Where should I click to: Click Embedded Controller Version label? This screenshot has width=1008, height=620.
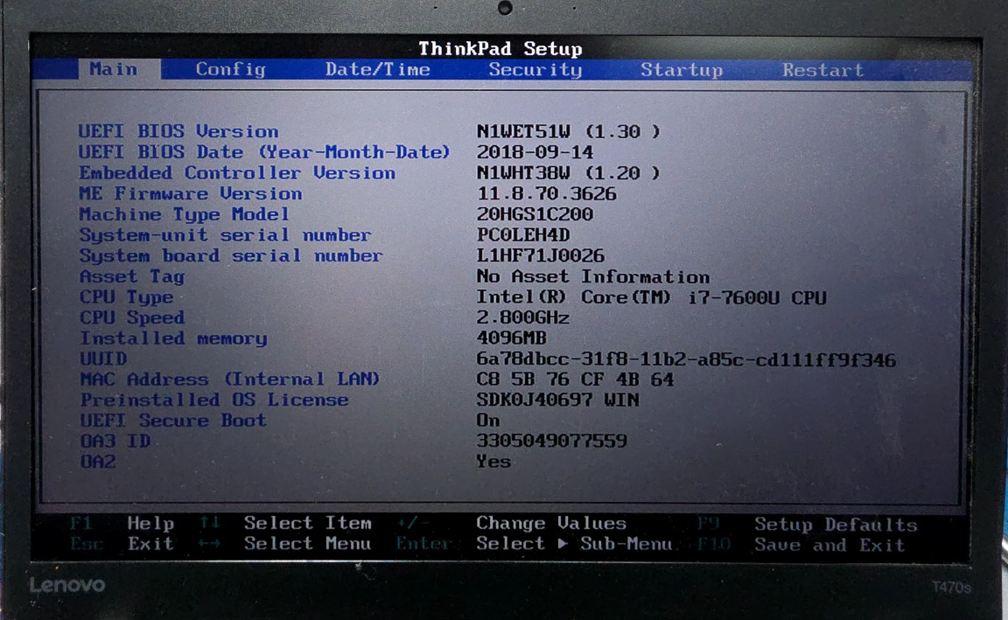pyautogui.click(x=237, y=173)
